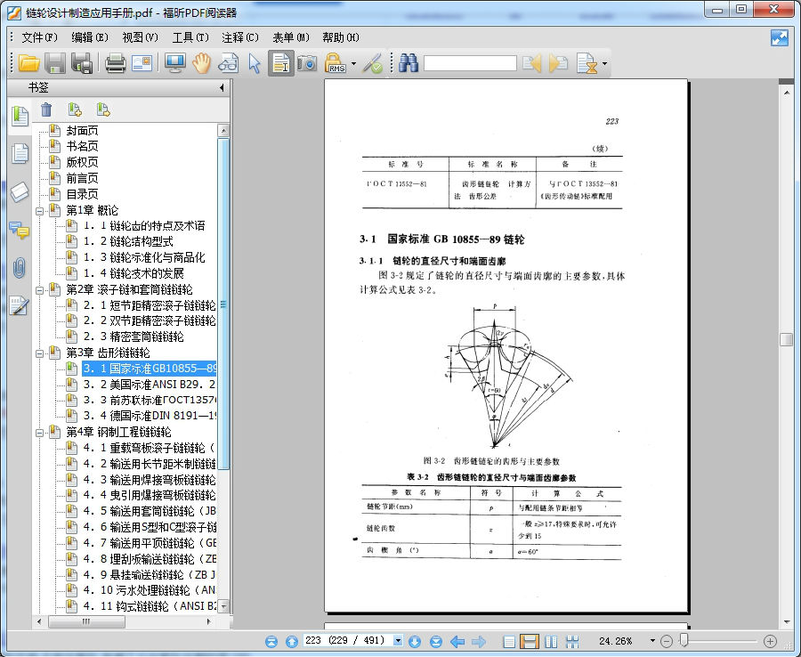801x657 pixels.
Task: Delete bookmark using trash icon
Action: click(46, 109)
